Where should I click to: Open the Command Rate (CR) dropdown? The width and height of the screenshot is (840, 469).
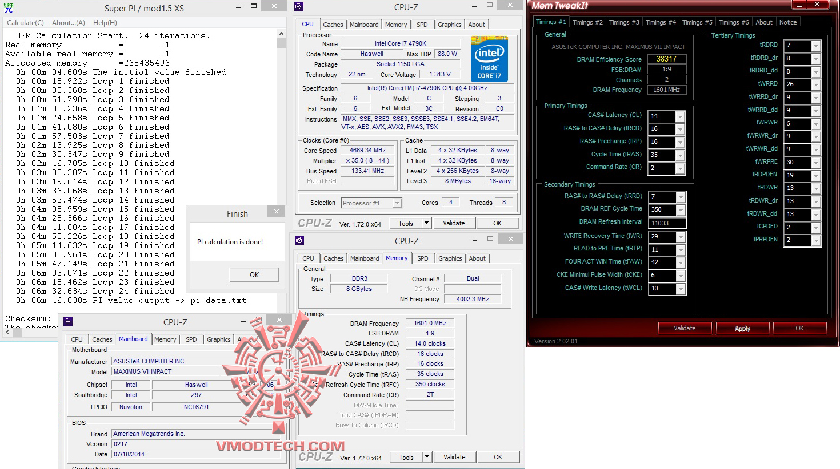coord(680,168)
